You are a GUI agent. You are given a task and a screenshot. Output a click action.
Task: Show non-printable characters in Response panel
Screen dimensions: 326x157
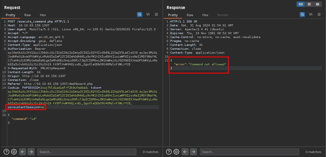[x=311, y=14]
